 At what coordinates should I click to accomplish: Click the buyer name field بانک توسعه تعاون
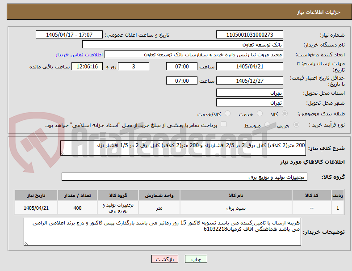[183, 44]
